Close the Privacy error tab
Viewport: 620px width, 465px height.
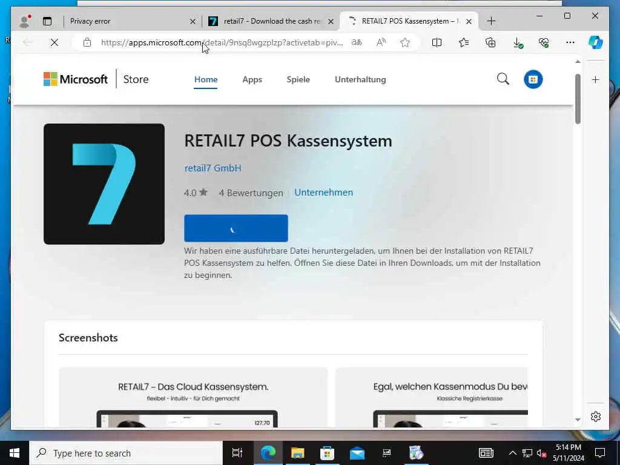click(193, 21)
